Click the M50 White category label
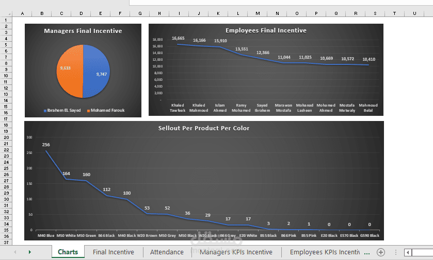 66,235
